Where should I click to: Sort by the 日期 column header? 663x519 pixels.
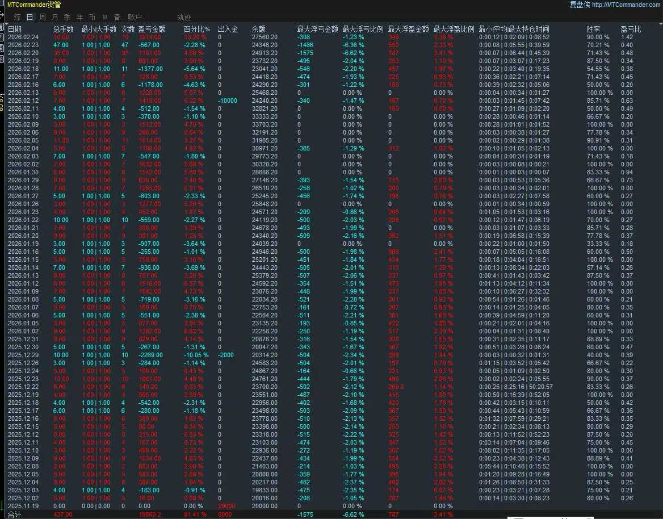[14, 29]
